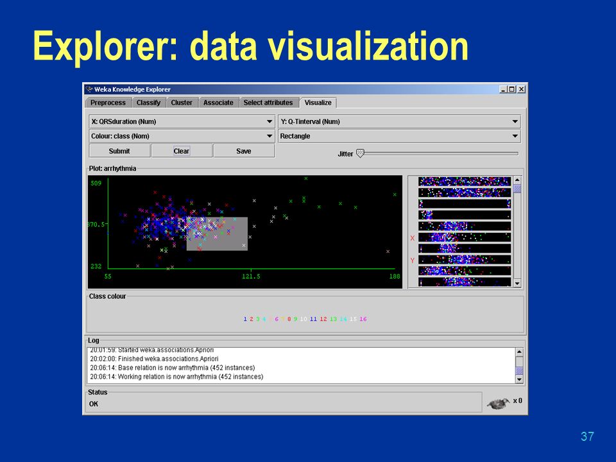
Task: Click the Weka icon in the title bar
Action: point(89,89)
